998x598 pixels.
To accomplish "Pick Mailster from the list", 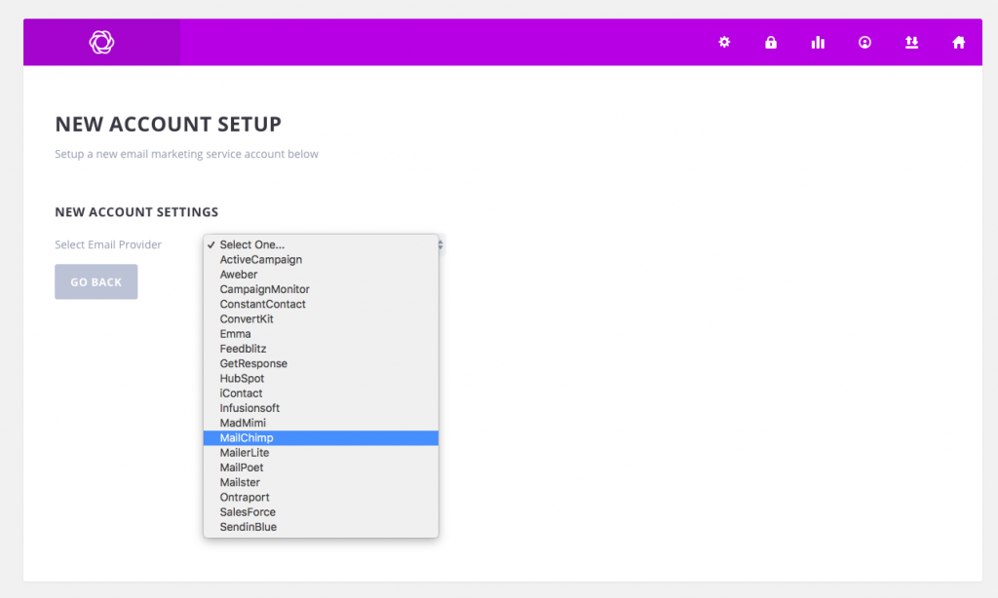I will click(x=321, y=482).
